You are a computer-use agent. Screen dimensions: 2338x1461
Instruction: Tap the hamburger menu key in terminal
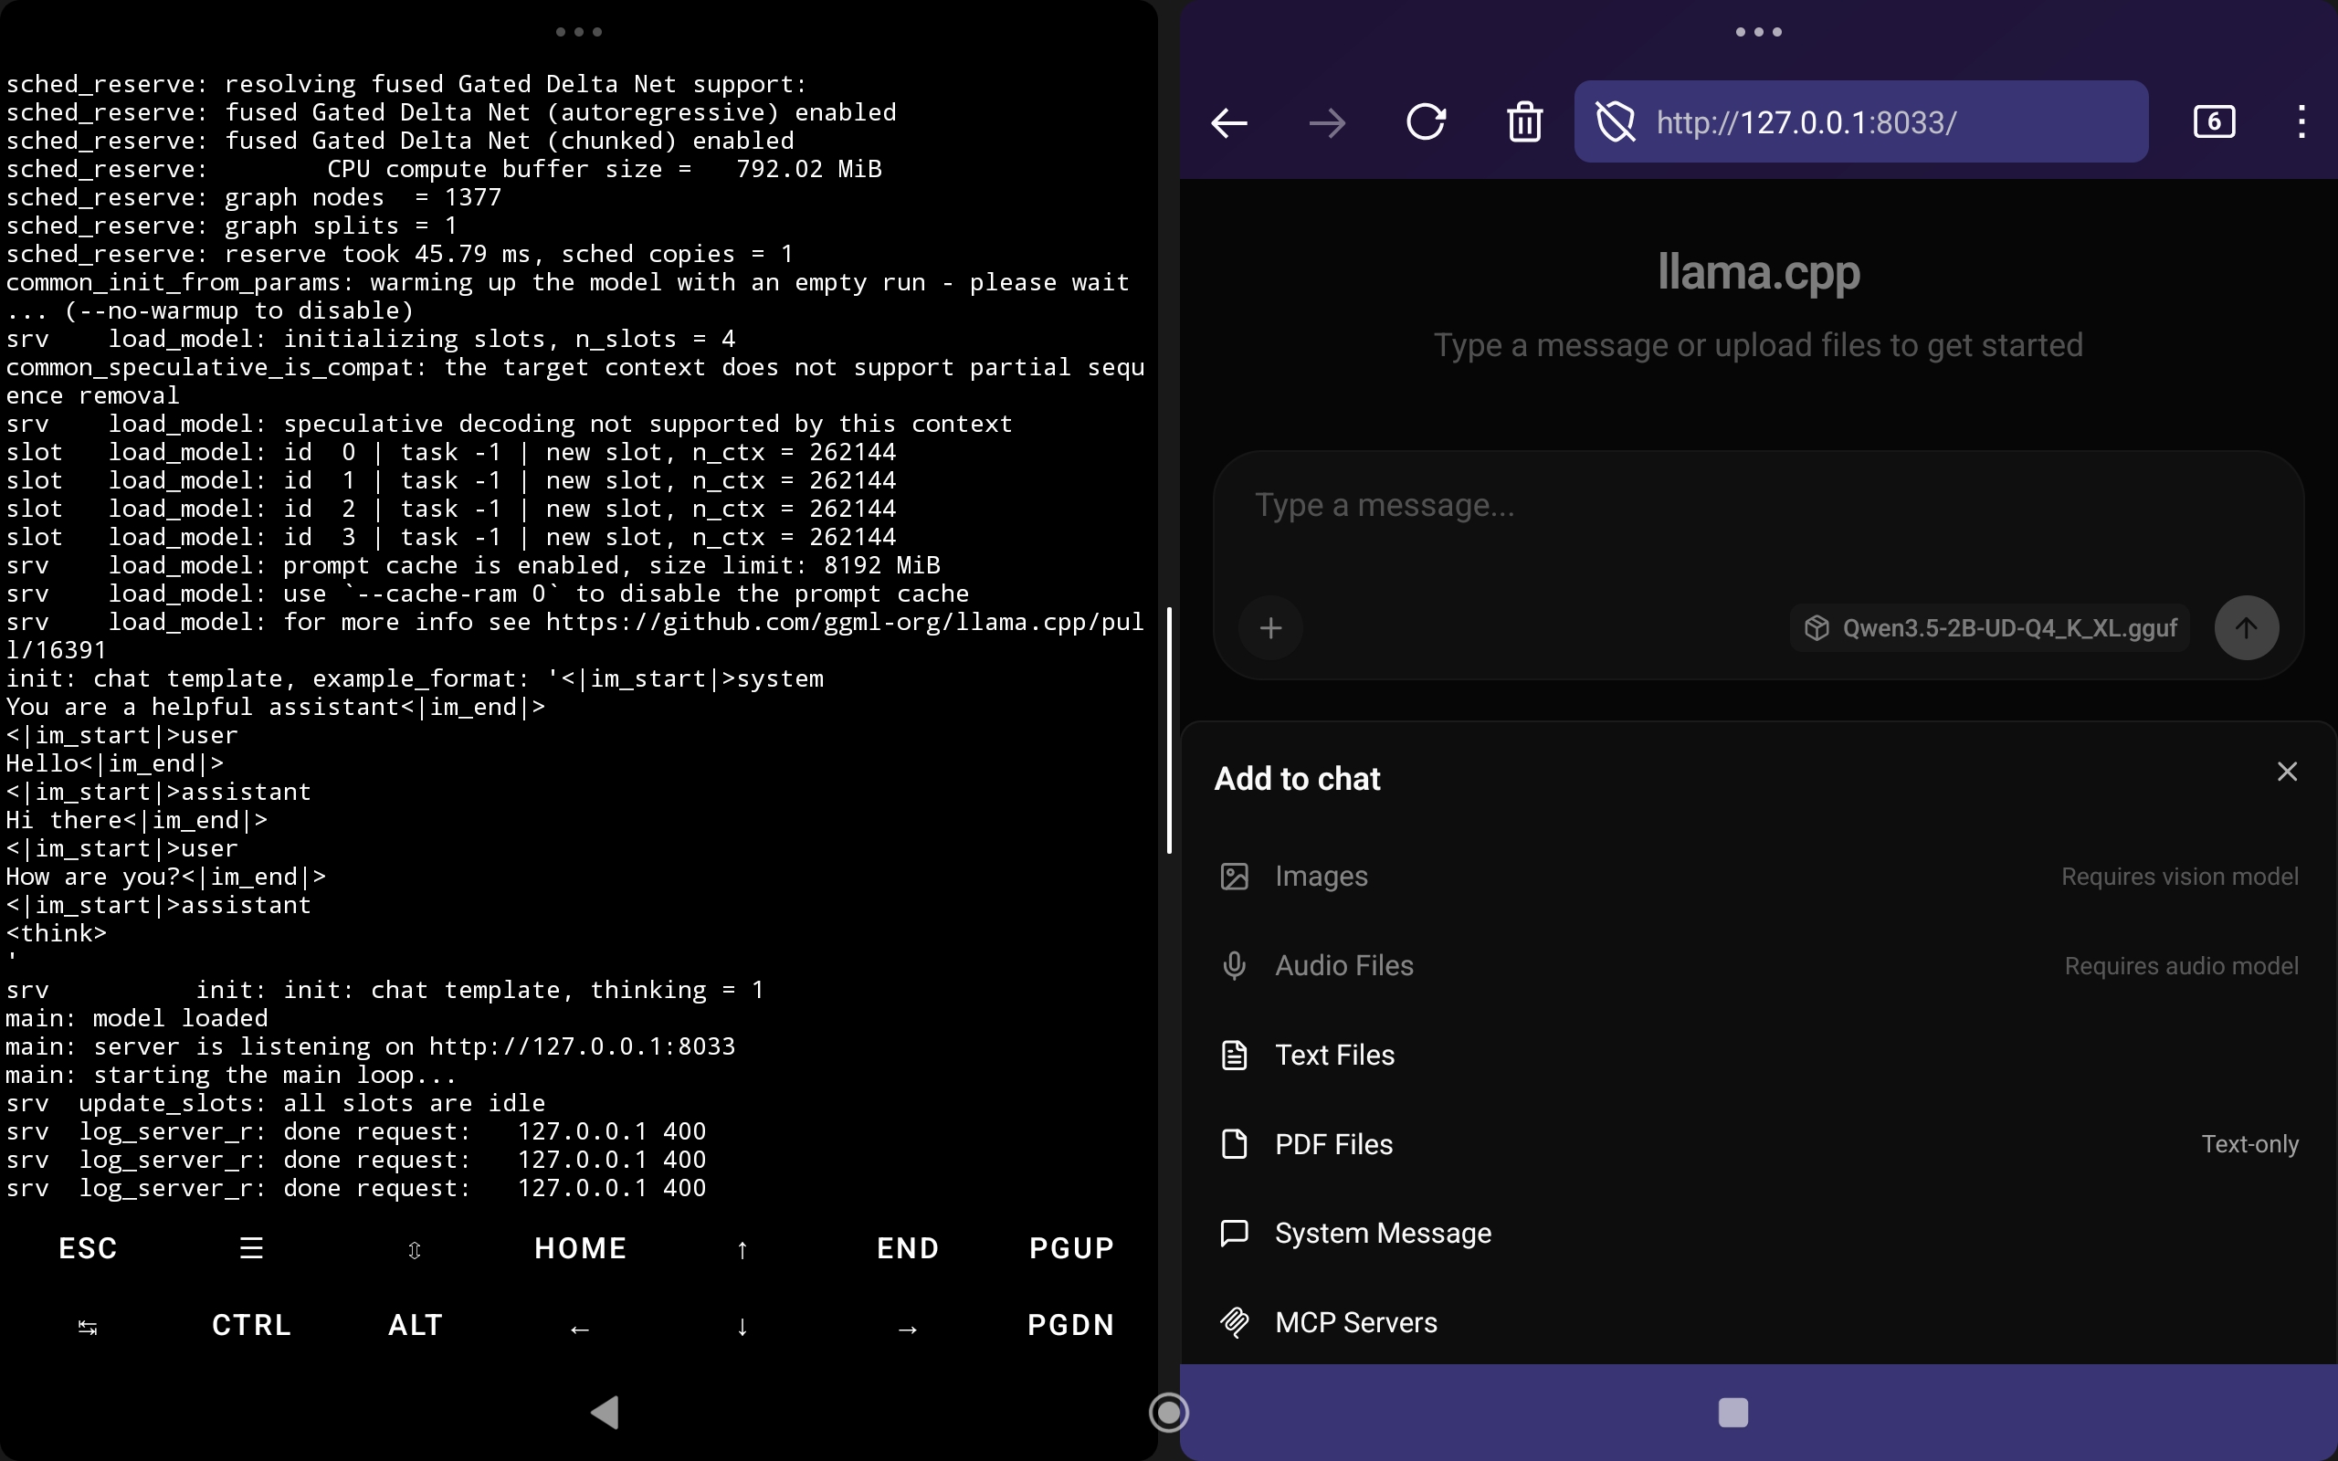click(251, 1248)
